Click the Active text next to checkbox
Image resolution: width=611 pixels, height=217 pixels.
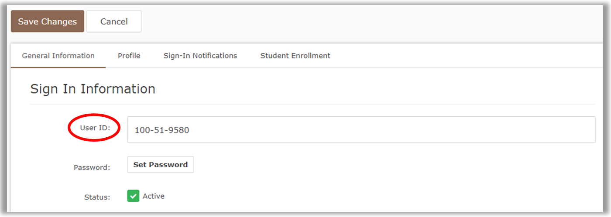pos(154,196)
